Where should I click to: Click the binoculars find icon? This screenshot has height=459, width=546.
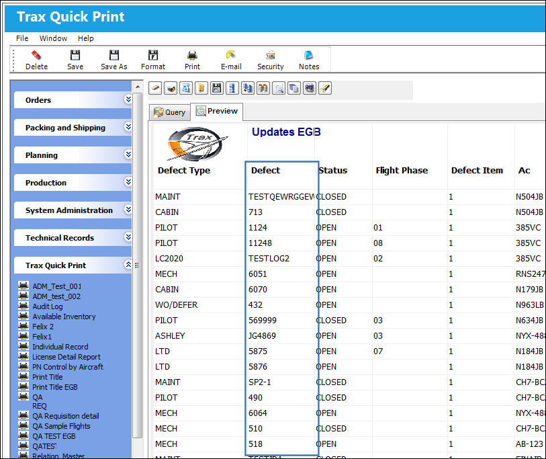263,89
